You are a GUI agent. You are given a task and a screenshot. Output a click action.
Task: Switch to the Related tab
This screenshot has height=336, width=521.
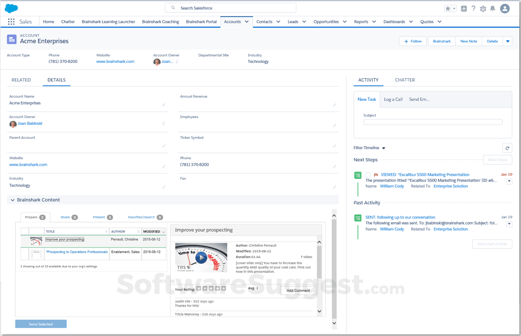coord(21,80)
